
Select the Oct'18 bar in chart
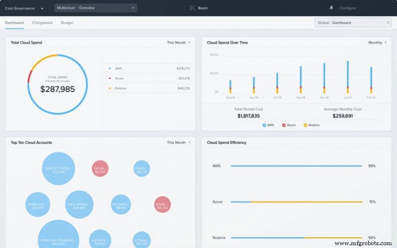point(277,83)
